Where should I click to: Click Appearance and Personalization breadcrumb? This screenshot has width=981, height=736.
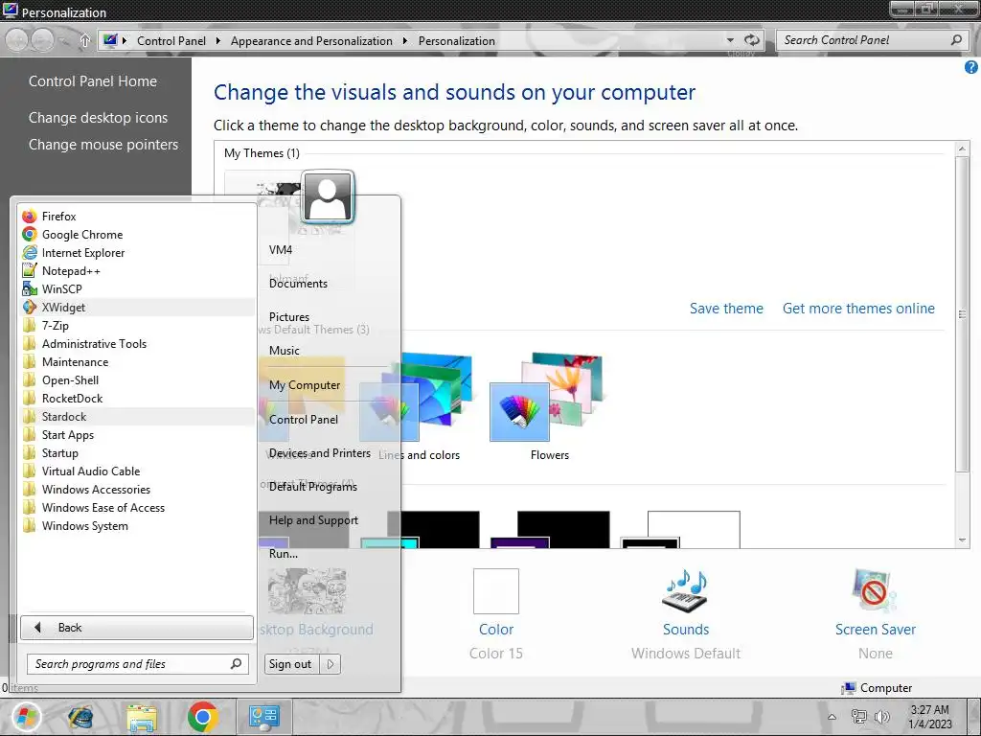click(x=311, y=40)
